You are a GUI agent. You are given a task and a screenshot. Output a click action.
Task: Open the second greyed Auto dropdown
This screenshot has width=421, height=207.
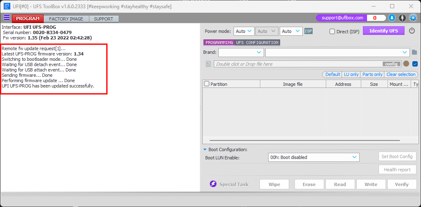click(x=267, y=31)
